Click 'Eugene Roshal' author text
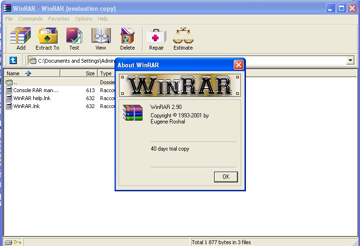 pos(167,122)
